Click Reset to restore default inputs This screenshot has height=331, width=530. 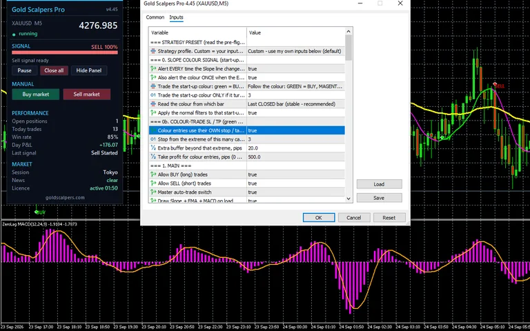389,217
